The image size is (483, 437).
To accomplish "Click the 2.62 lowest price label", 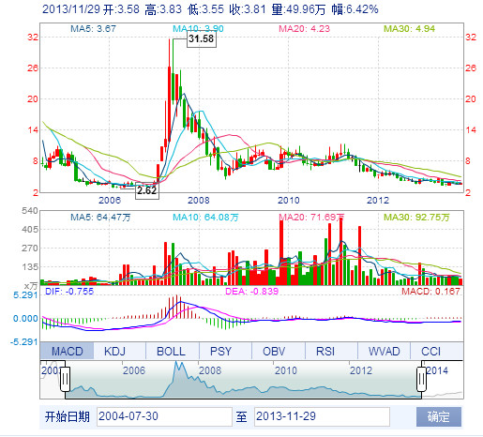I will (147, 190).
